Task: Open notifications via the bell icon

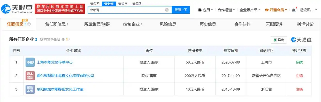Action: tap(294, 10)
